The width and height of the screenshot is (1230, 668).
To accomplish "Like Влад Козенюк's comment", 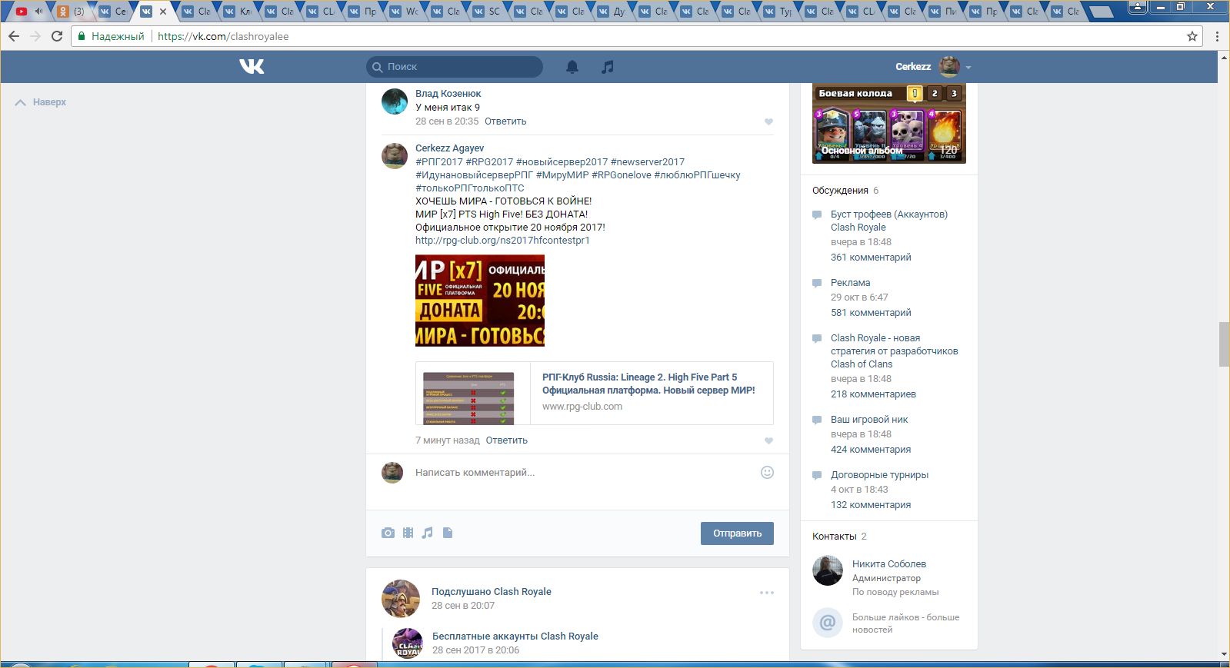I will click(x=768, y=122).
